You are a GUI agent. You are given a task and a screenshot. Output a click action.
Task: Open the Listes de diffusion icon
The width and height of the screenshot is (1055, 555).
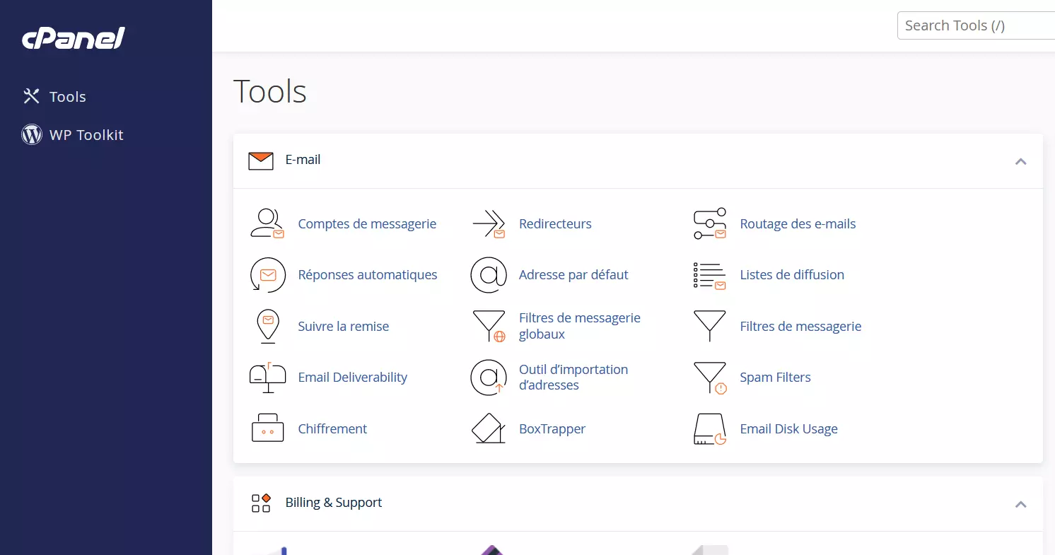click(x=709, y=275)
